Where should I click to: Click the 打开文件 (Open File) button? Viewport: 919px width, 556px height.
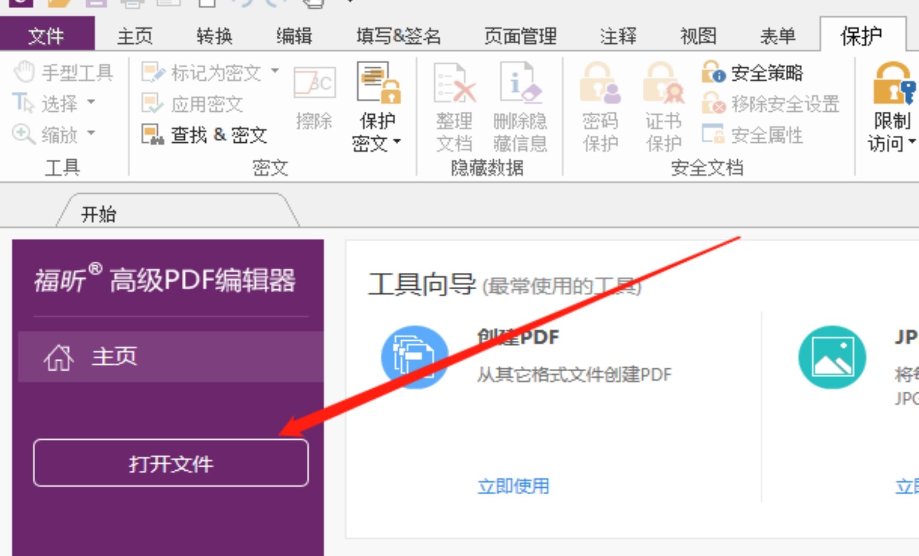click(171, 463)
